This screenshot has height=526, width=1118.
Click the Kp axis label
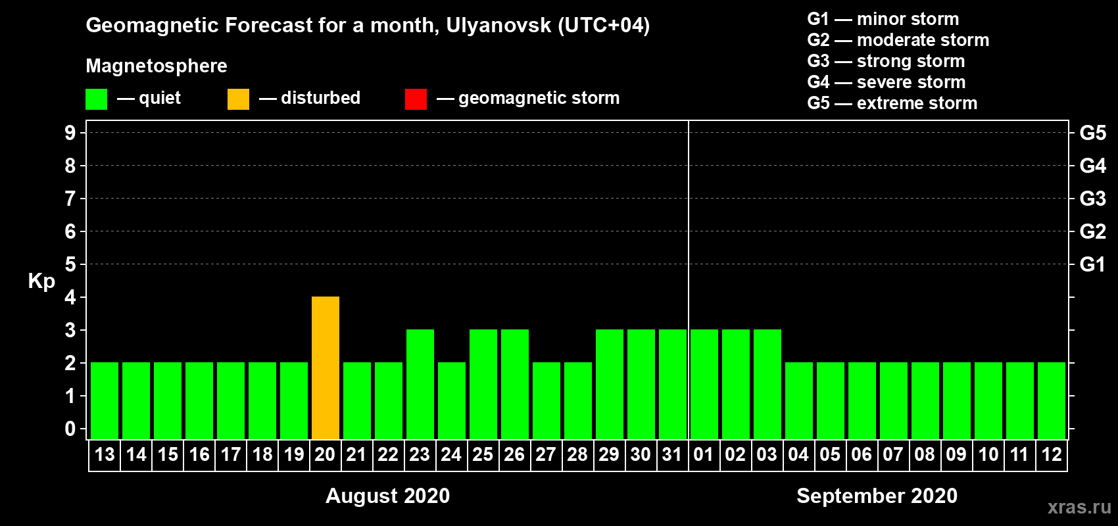click(x=41, y=281)
